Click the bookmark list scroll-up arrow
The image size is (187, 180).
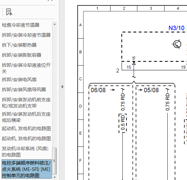55,24
